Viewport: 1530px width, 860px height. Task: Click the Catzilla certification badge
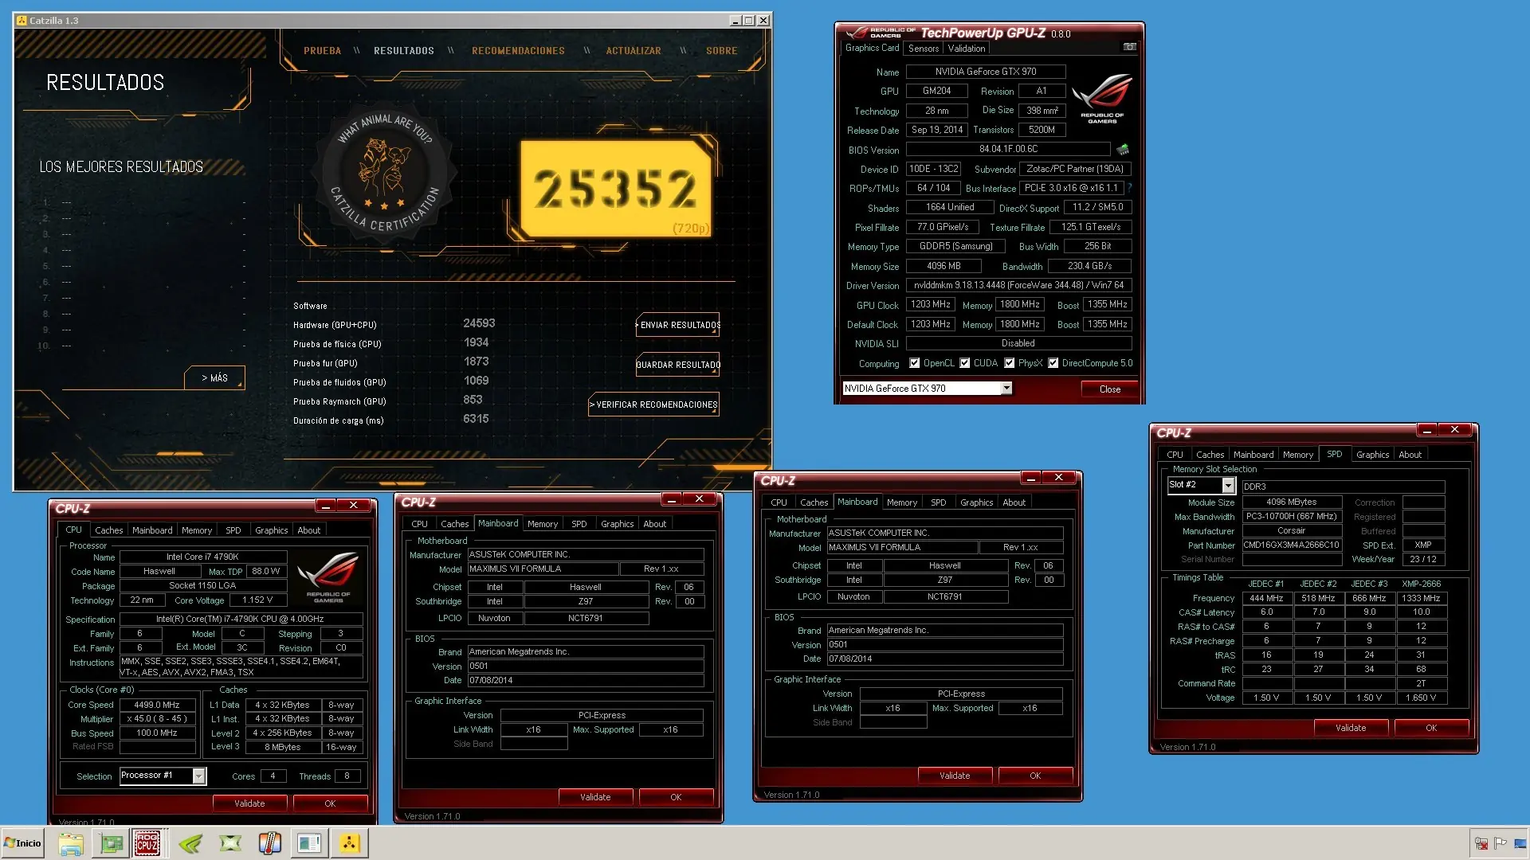point(386,173)
